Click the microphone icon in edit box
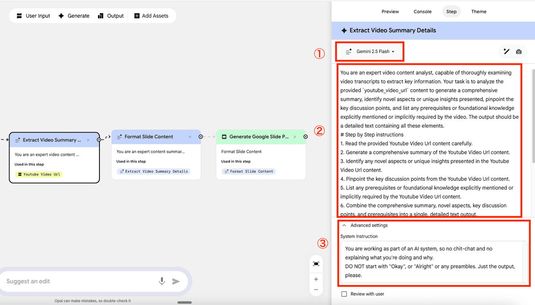 [162, 281]
